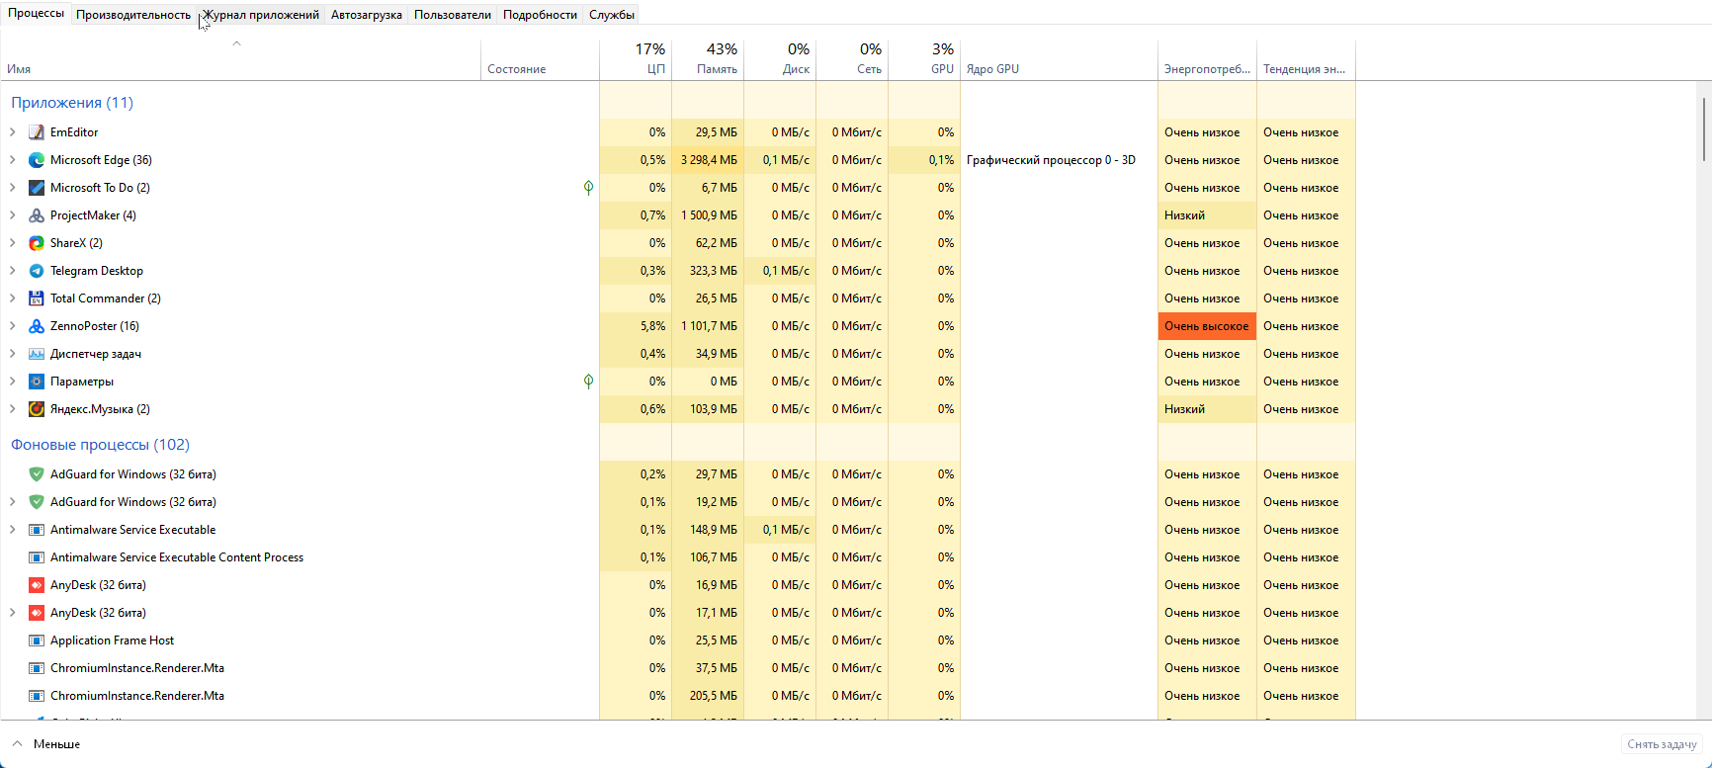Click Telegram Desktop memory 323,3 МБ
Image resolution: width=1712 pixels, height=768 pixels.
(x=708, y=271)
